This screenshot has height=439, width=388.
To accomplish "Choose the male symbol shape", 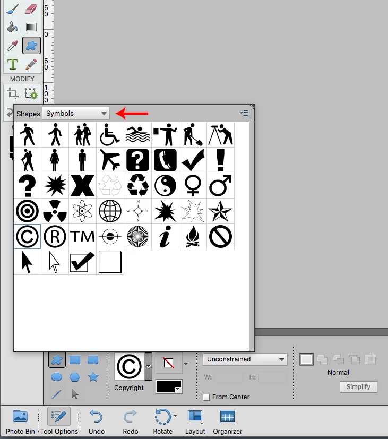I will point(220,185).
